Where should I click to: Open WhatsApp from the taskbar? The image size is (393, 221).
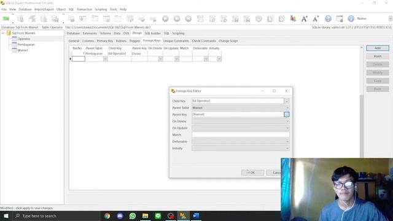click(x=133, y=215)
